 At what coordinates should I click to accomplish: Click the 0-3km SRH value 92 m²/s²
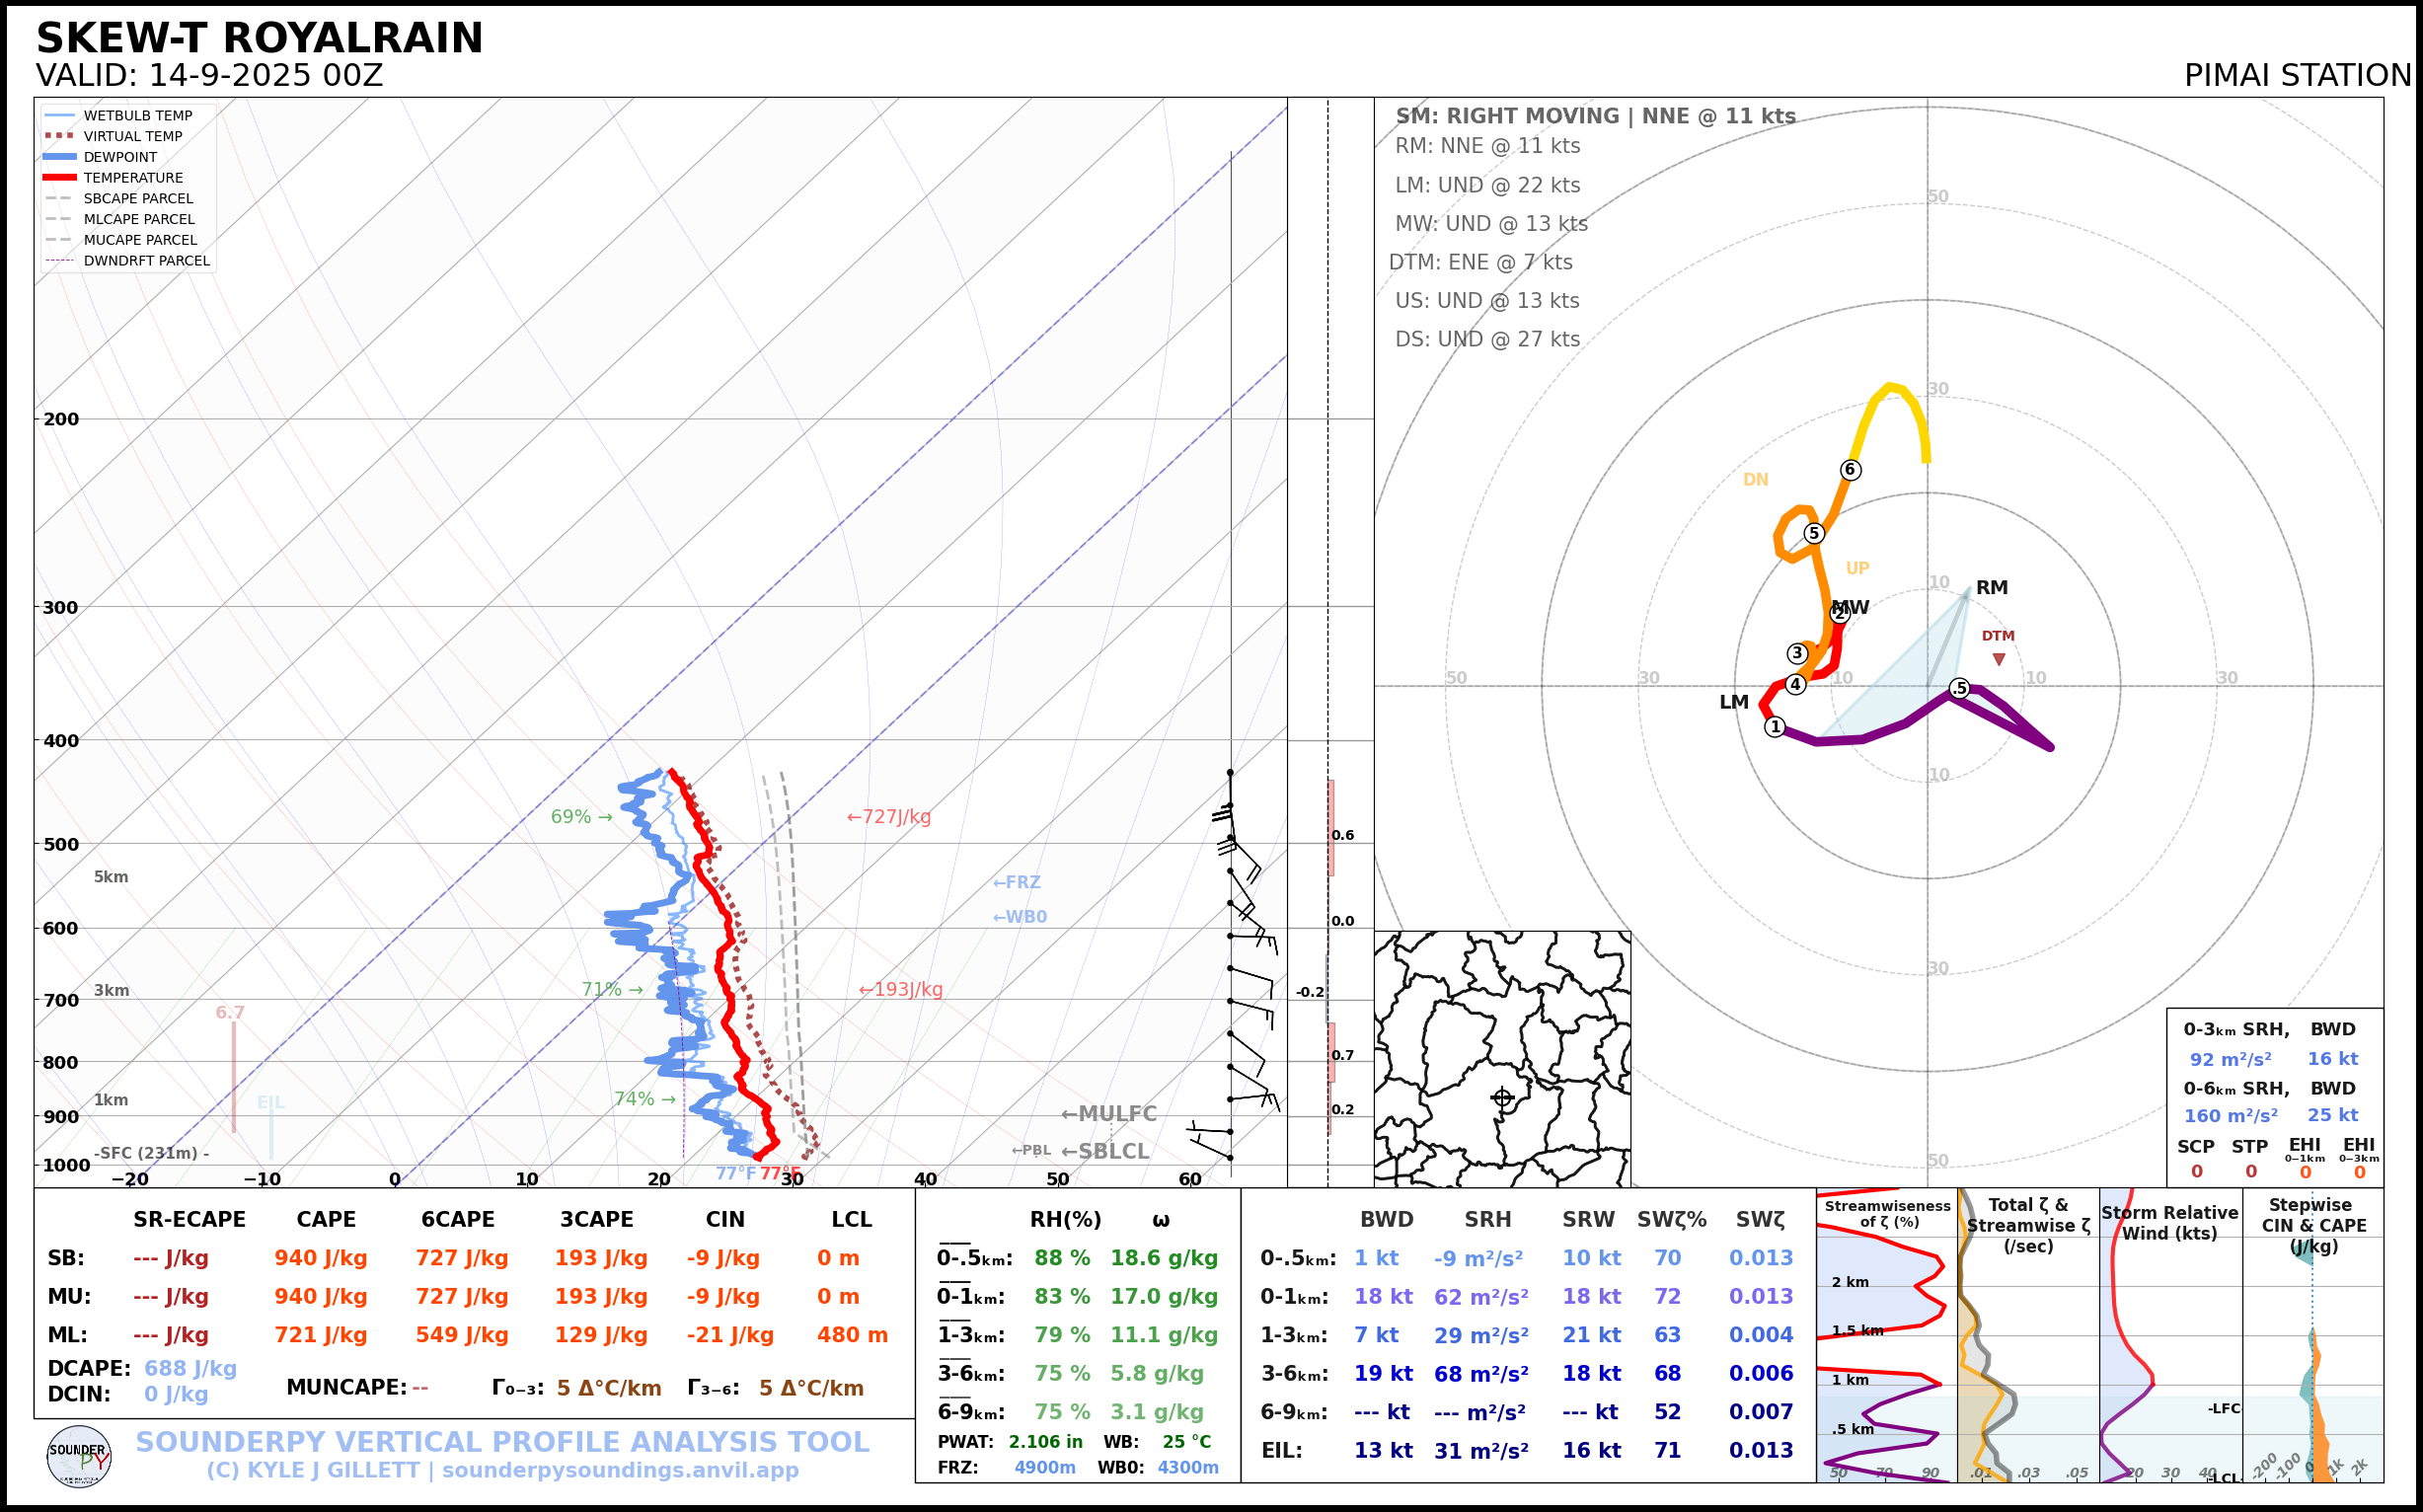2230,1059
